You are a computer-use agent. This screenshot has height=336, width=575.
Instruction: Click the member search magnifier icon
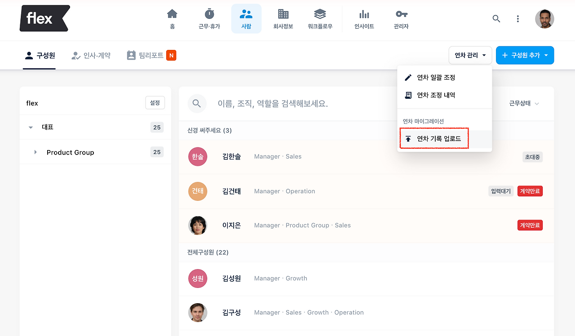click(x=197, y=103)
